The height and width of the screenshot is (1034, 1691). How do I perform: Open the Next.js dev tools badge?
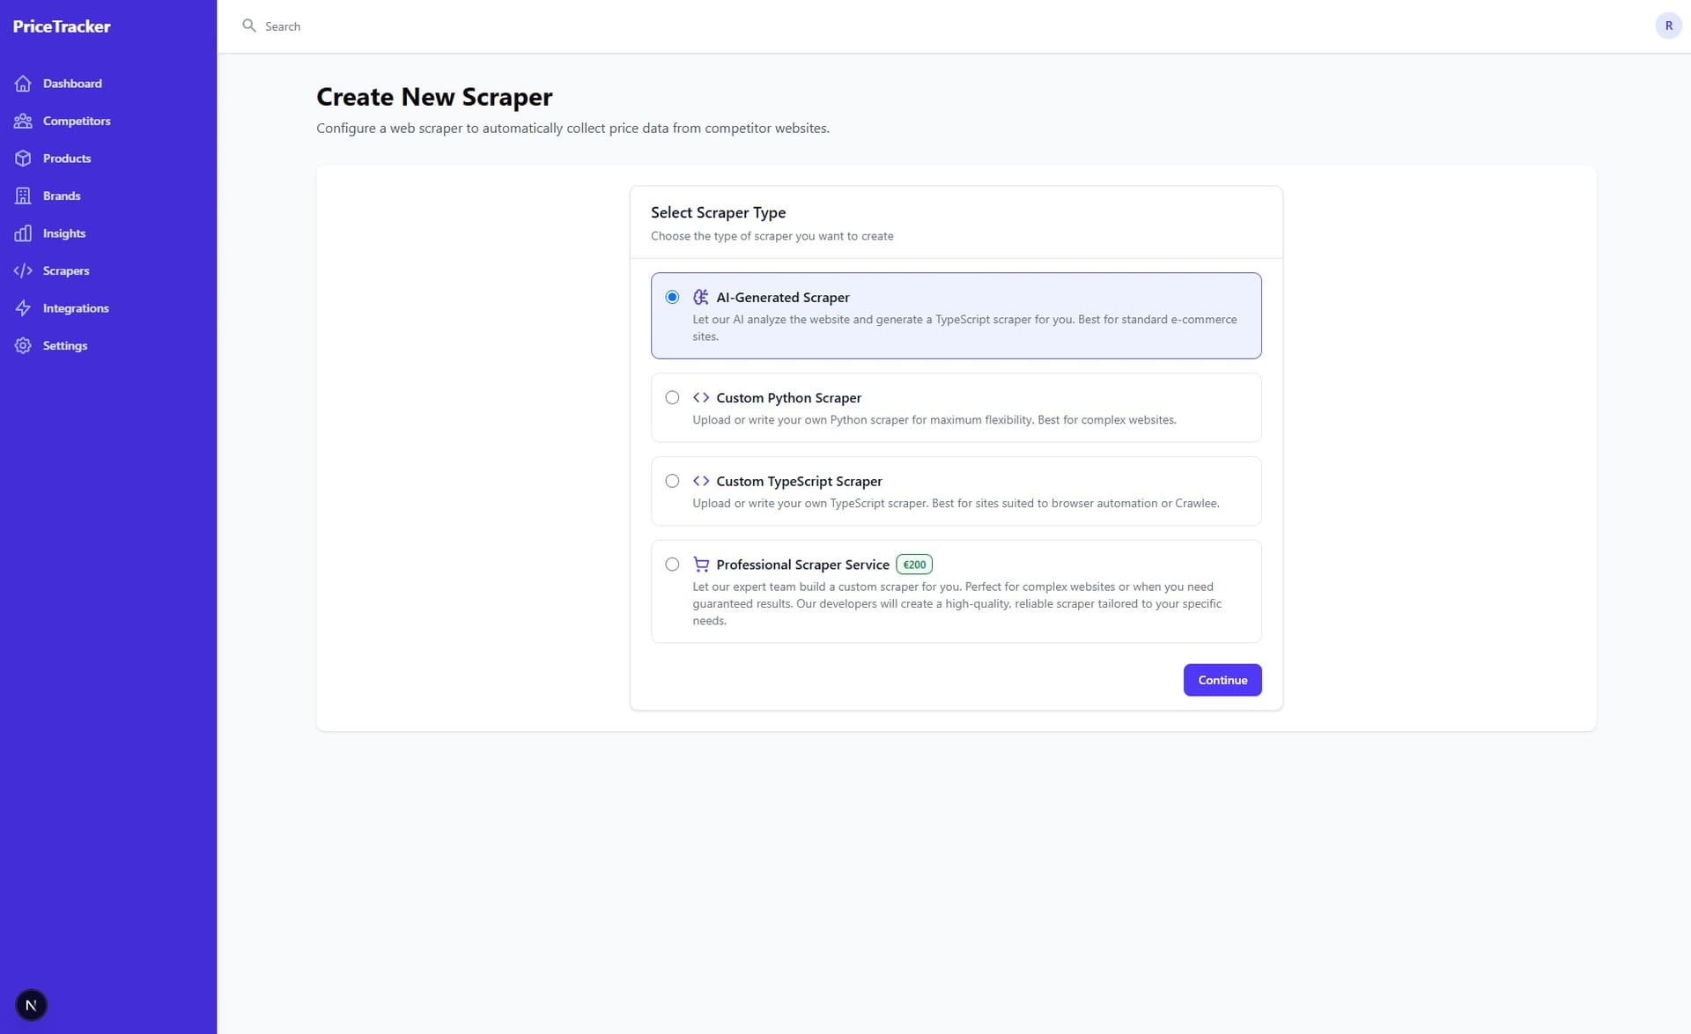31,1005
